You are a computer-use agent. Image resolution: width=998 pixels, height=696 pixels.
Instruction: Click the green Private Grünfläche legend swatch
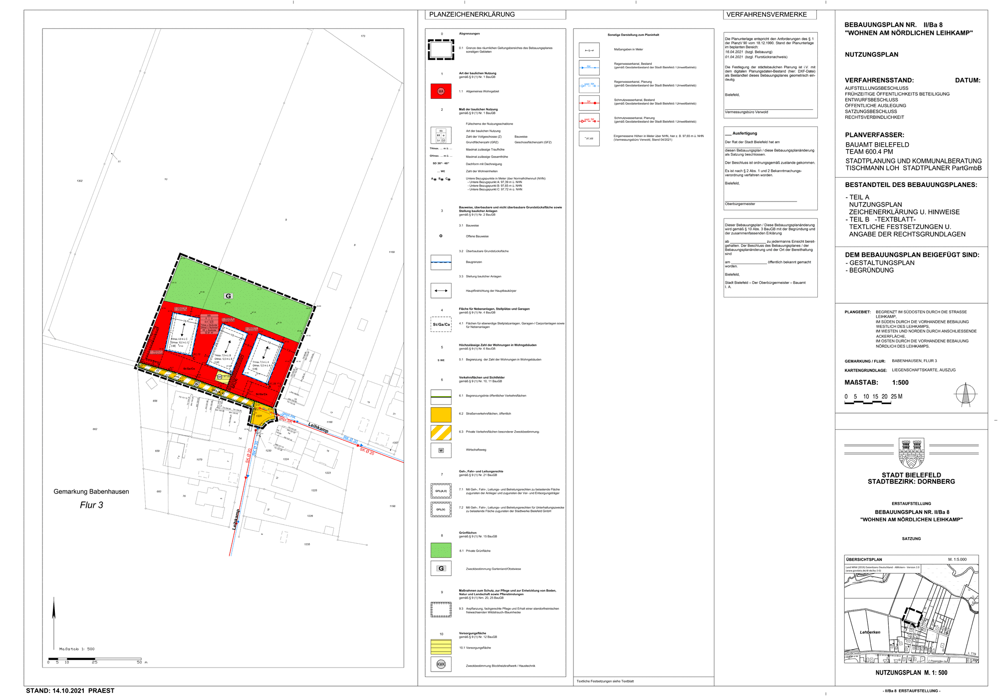[x=441, y=550]
